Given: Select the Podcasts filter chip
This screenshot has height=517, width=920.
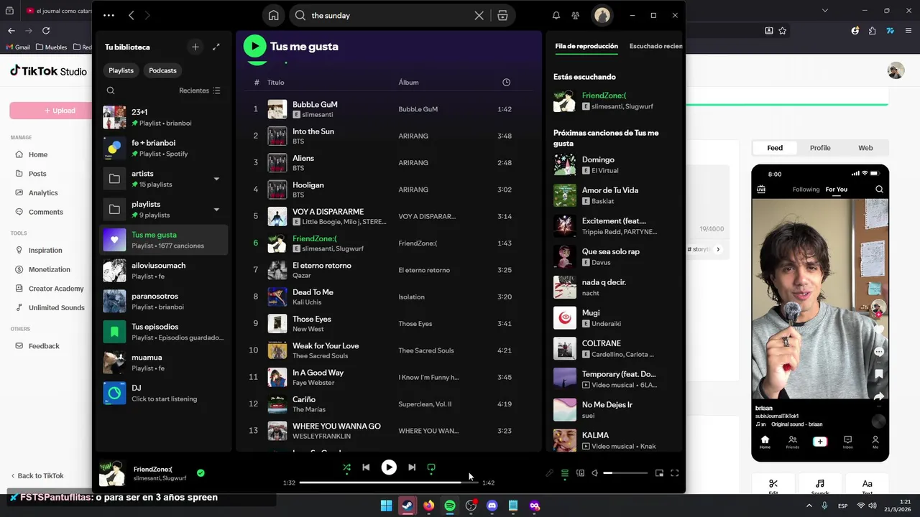Looking at the screenshot, I should pyautogui.click(x=162, y=70).
